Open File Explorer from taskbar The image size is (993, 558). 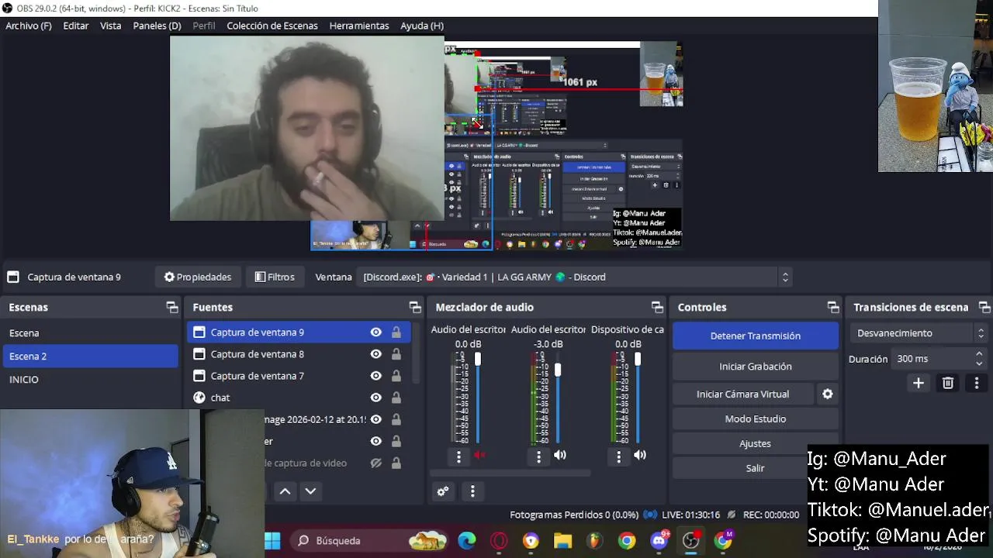(x=562, y=541)
